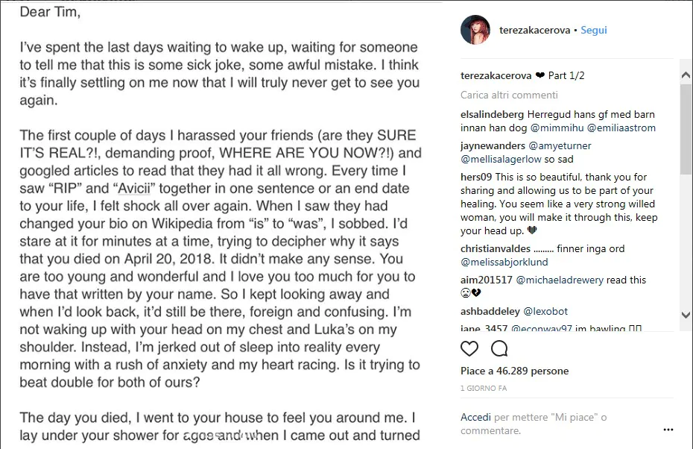Visit the elsalindeberg commenter profile
The height and width of the screenshot is (449, 693).
492,115
